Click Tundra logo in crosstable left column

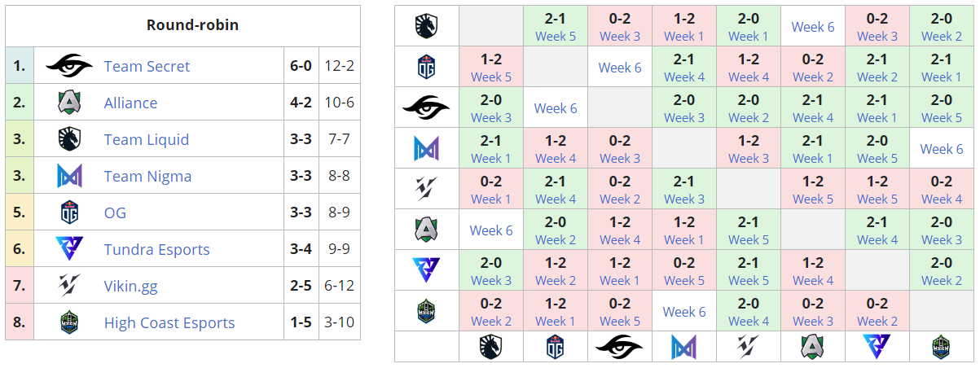click(x=426, y=270)
